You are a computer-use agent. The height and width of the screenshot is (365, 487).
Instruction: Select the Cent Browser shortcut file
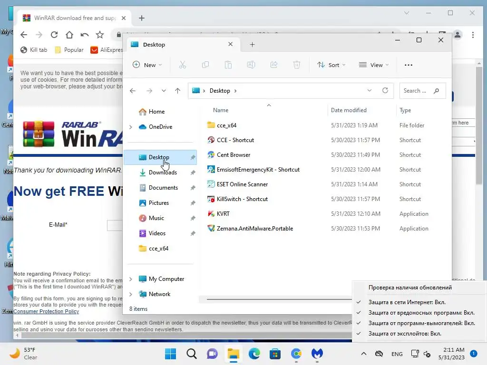(x=233, y=155)
